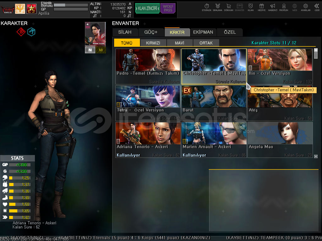Viewport: 322px width, 241px height.
Task: Click the character list scrollbar thumb
Action: click(316, 56)
